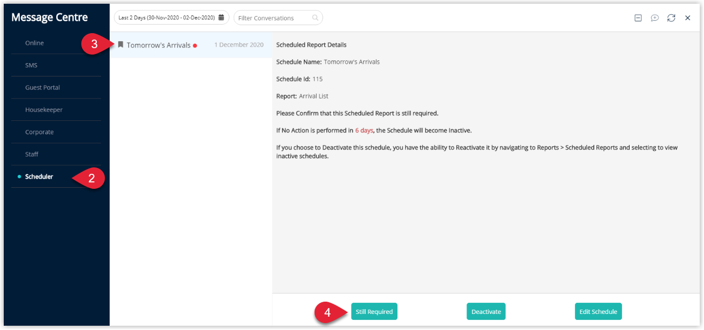The width and height of the screenshot is (704, 330).
Task: Click the red '6 days' text
Action: coord(364,131)
